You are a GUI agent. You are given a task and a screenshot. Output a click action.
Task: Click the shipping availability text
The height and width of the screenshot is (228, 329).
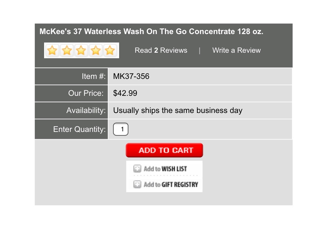178,110
